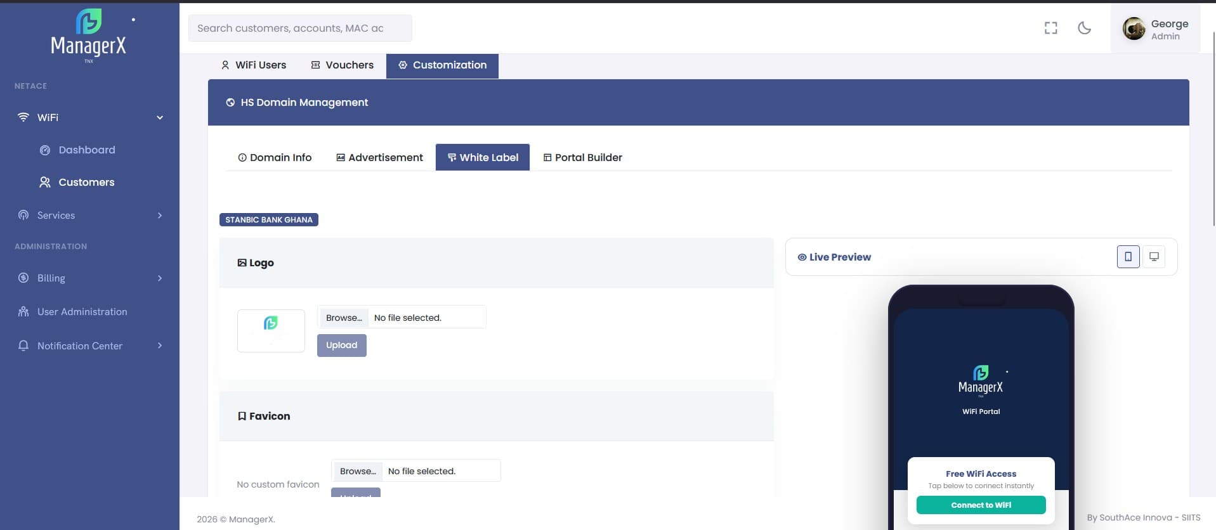Focus the customer search field
The height and width of the screenshot is (530, 1216).
(x=300, y=29)
